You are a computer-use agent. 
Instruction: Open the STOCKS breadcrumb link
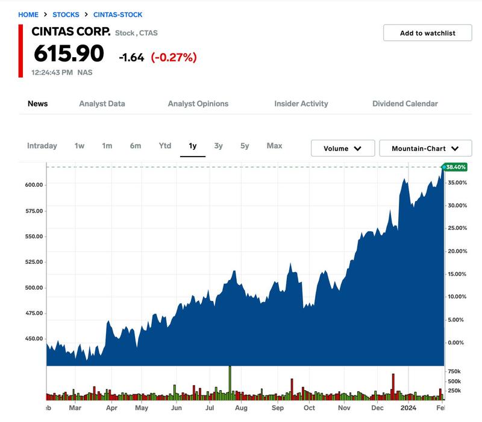(66, 14)
